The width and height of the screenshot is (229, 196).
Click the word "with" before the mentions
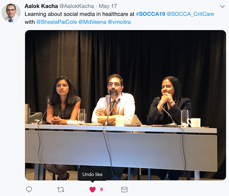pyautogui.click(x=30, y=22)
